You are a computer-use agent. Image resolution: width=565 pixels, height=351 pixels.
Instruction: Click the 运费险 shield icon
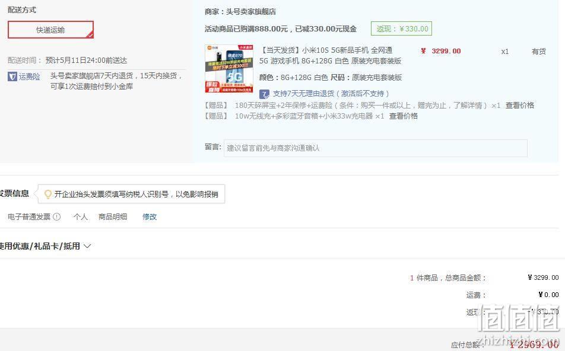tap(12, 76)
